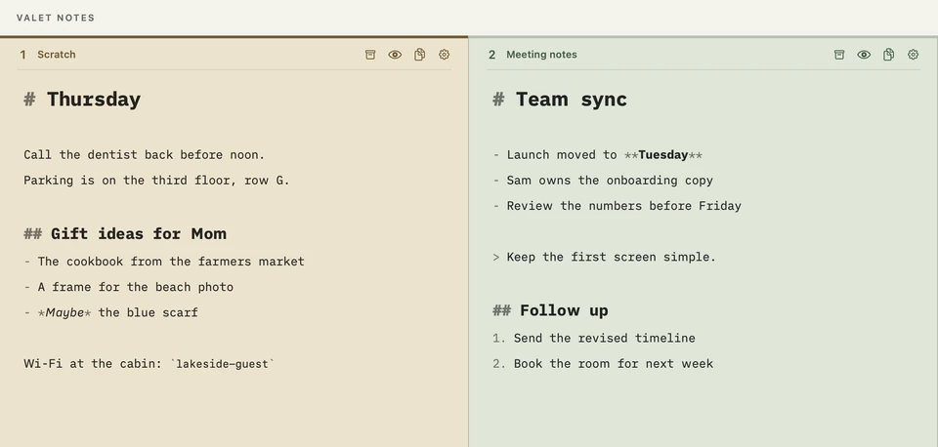Copy the Meeting notes contents
Screen dimensions: 938x447
[x=888, y=55]
